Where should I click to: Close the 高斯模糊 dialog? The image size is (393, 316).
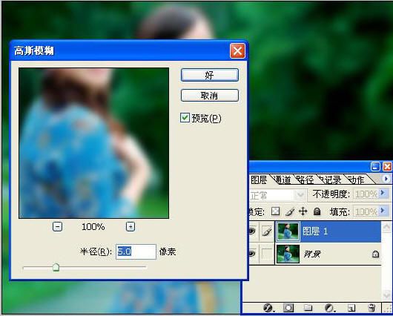237,51
